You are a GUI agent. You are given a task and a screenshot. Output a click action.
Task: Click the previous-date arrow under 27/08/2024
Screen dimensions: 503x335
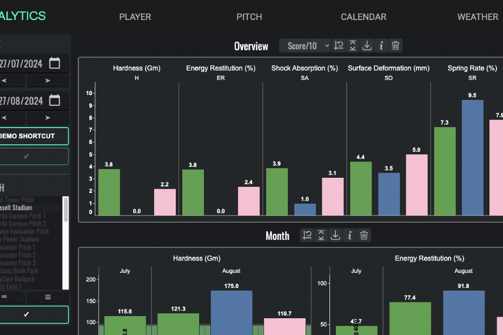tap(13, 118)
